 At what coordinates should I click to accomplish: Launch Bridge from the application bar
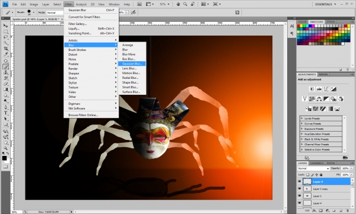click(139, 4)
